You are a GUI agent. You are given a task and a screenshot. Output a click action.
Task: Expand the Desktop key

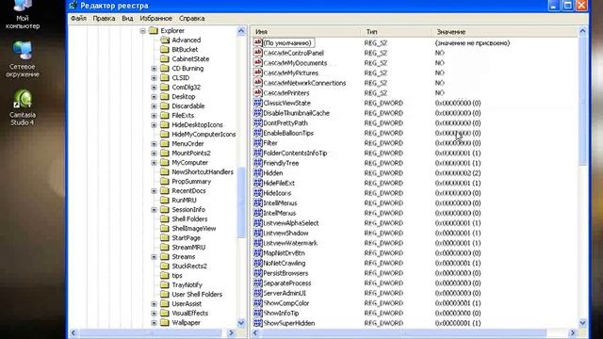154,96
